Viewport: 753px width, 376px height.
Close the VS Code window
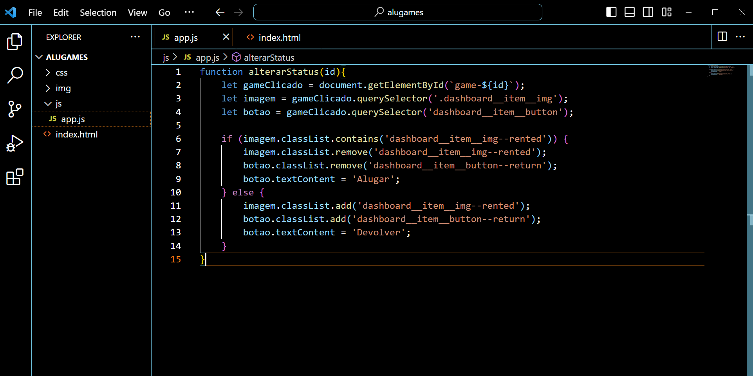tap(742, 12)
